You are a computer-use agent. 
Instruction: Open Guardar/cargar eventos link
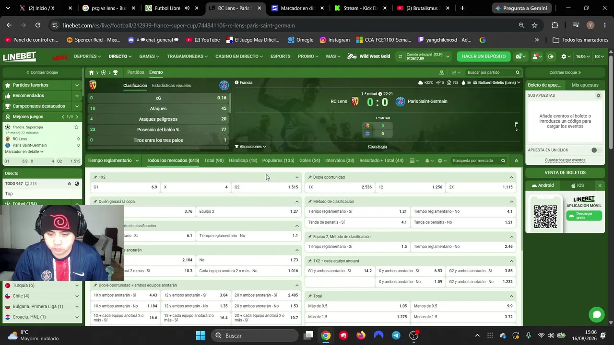pyautogui.click(x=565, y=160)
